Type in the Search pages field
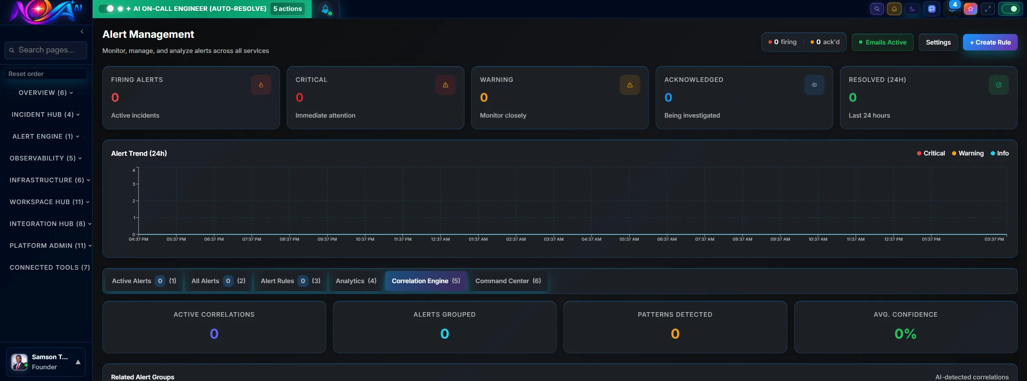This screenshot has width=1027, height=381. pyautogui.click(x=46, y=50)
